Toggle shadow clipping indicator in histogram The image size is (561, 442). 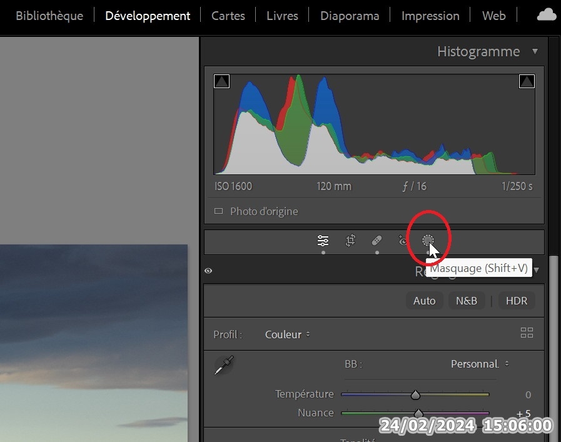[221, 81]
